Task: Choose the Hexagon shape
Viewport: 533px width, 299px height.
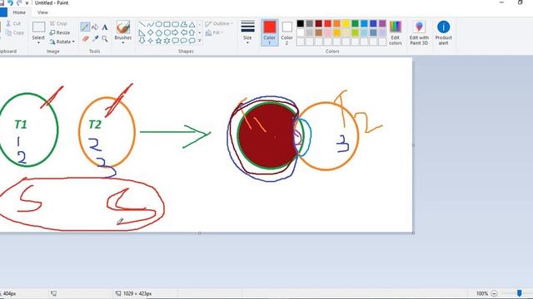Action: (167, 32)
